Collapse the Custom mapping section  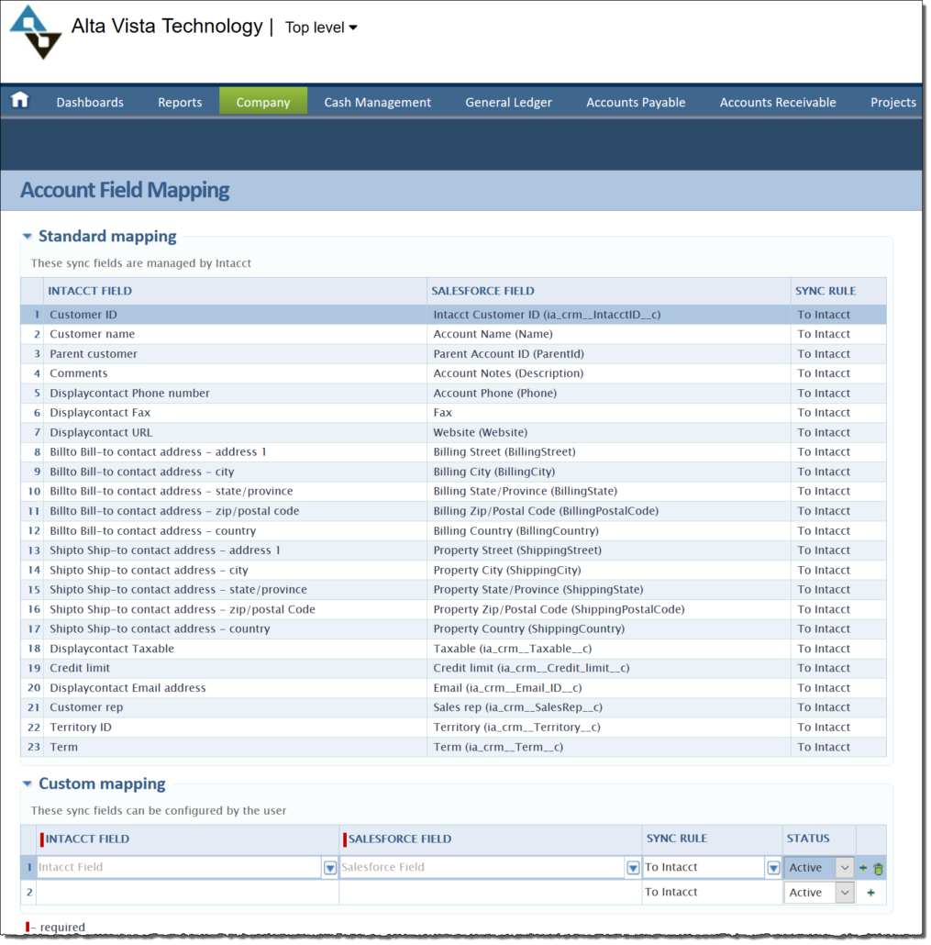click(x=28, y=784)
